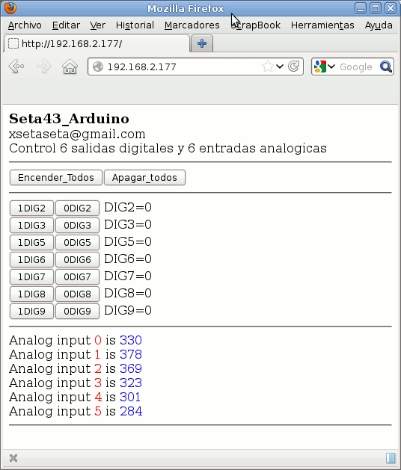Open the Marcadores menu
Viewport: 401px width, 470px height.
coord(192,25)
